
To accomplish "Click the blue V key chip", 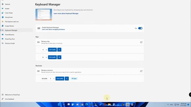I will point(59,50).
